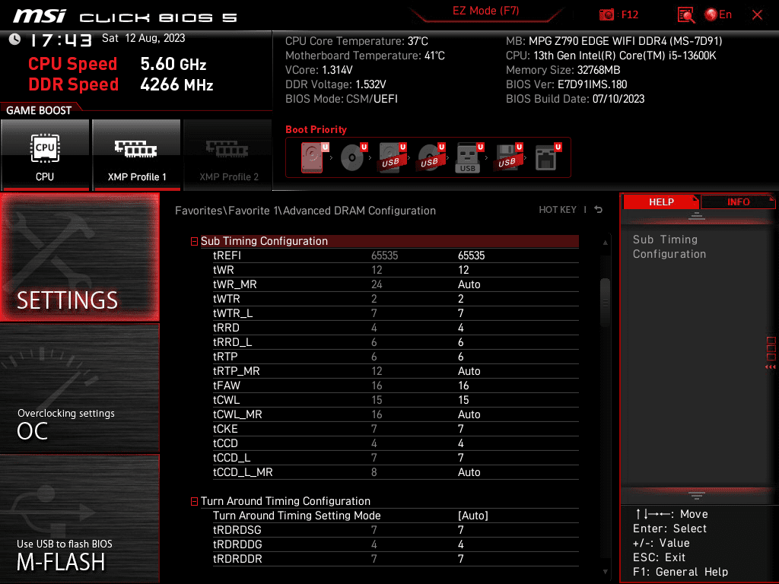Select the tRTP_MR Auto value
779x584 pixels.
(469, 371)
